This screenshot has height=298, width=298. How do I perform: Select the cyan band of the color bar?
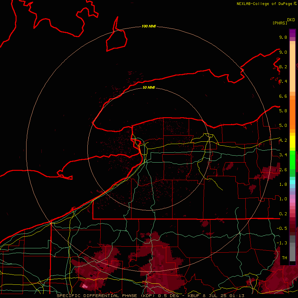pos(292,182)
